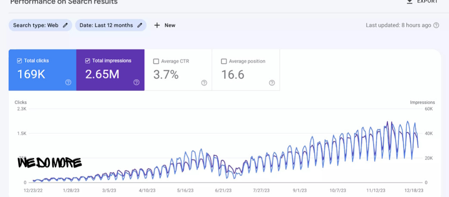This screenshot has width=449, height=197.
Task: Enable the Average CTR checkbox
Action: (x=156, y=61)
